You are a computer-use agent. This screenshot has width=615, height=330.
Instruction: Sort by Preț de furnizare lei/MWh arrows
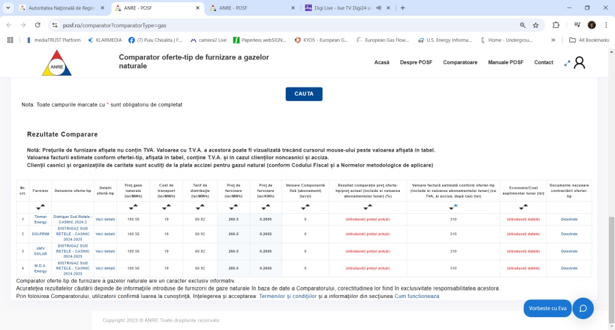pos(233,206)
